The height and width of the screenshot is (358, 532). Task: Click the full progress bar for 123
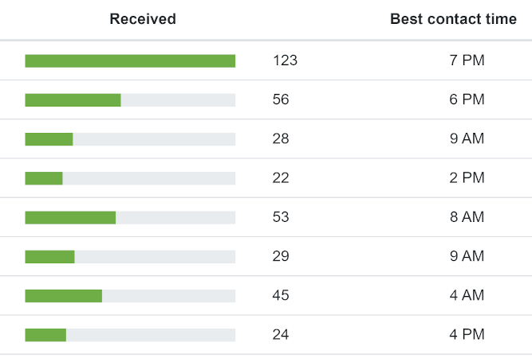pos(130,60)
